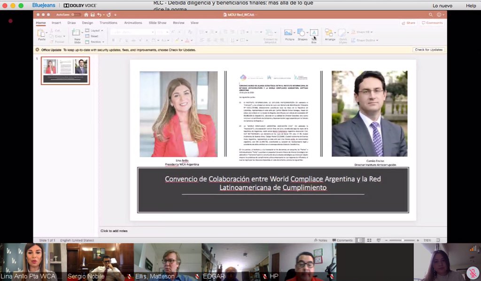Open the Animations ribbon tab

coord(133,23)
